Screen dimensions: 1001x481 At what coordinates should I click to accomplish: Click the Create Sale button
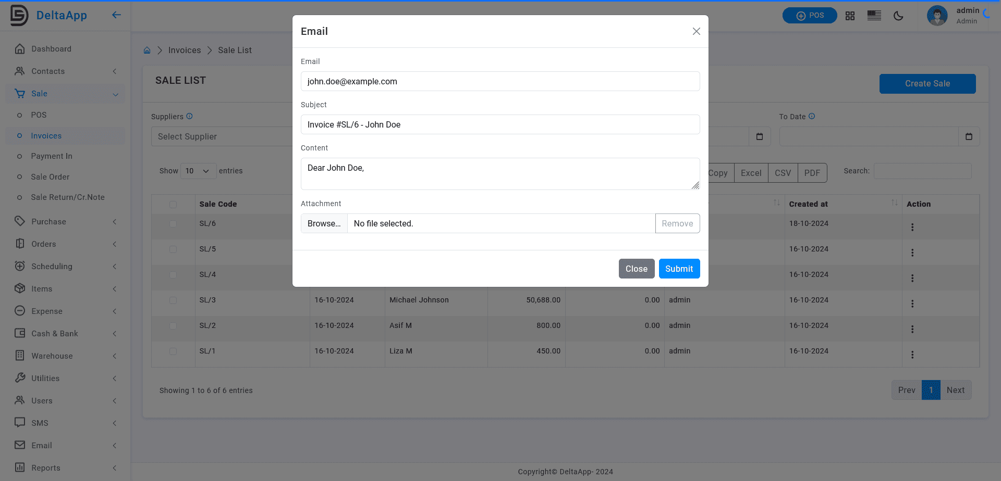click(x=927, y=83)
